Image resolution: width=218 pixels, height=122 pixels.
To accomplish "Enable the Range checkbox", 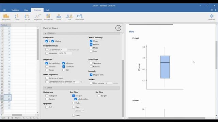I will [x=47, y=70].
